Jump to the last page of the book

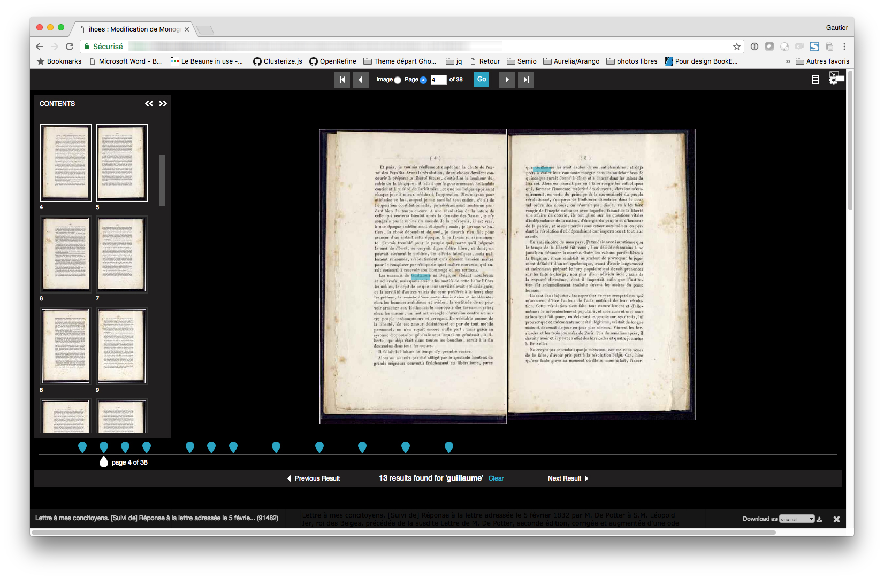(526, 79)
